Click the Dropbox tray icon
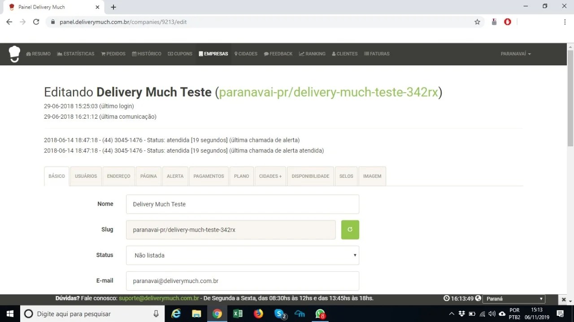 tap(462, 313)
